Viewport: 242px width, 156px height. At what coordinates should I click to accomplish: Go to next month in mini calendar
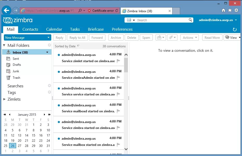(44, 115)
